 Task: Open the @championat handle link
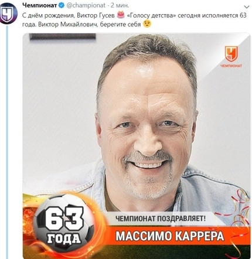coord(86,6)
